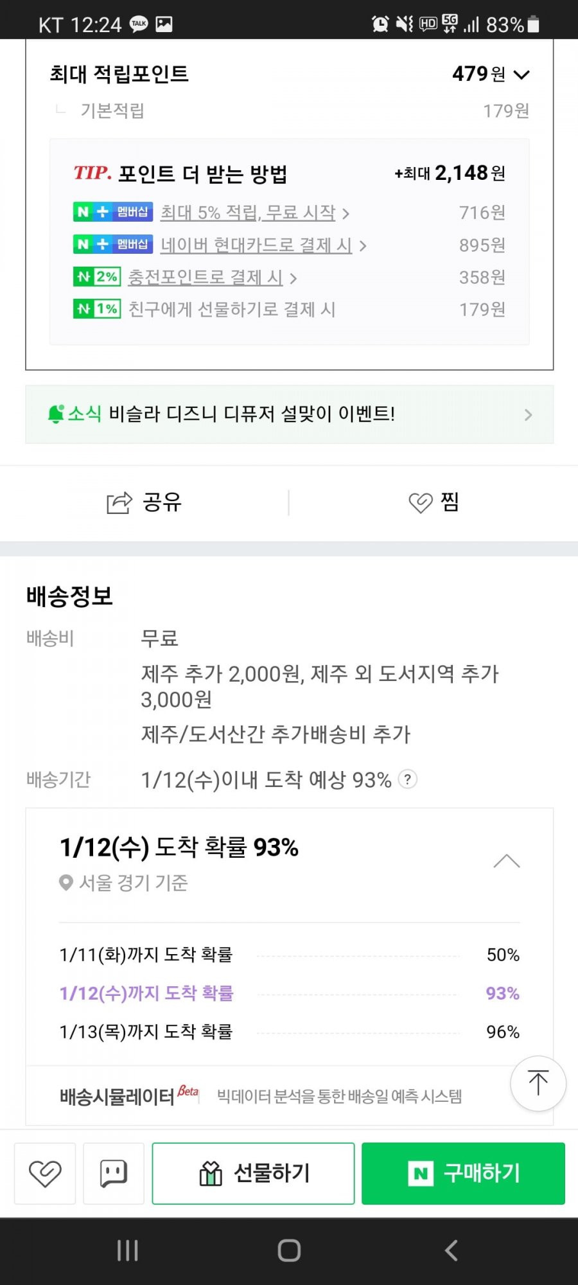This screenshot has width=578, height=1285.
Task: Collapse the 최대 적립포인트 479원 dropdown
Action: pos(522,75)
